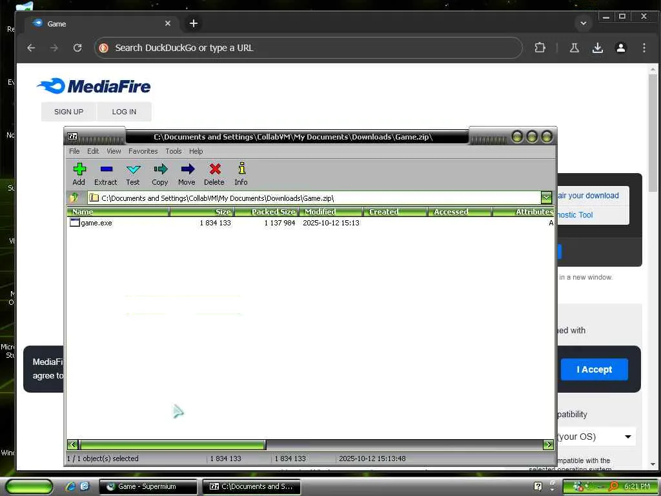
Task: Sort by the Packed Size column header
Action: pyautogui.click(x=267, y=211)
